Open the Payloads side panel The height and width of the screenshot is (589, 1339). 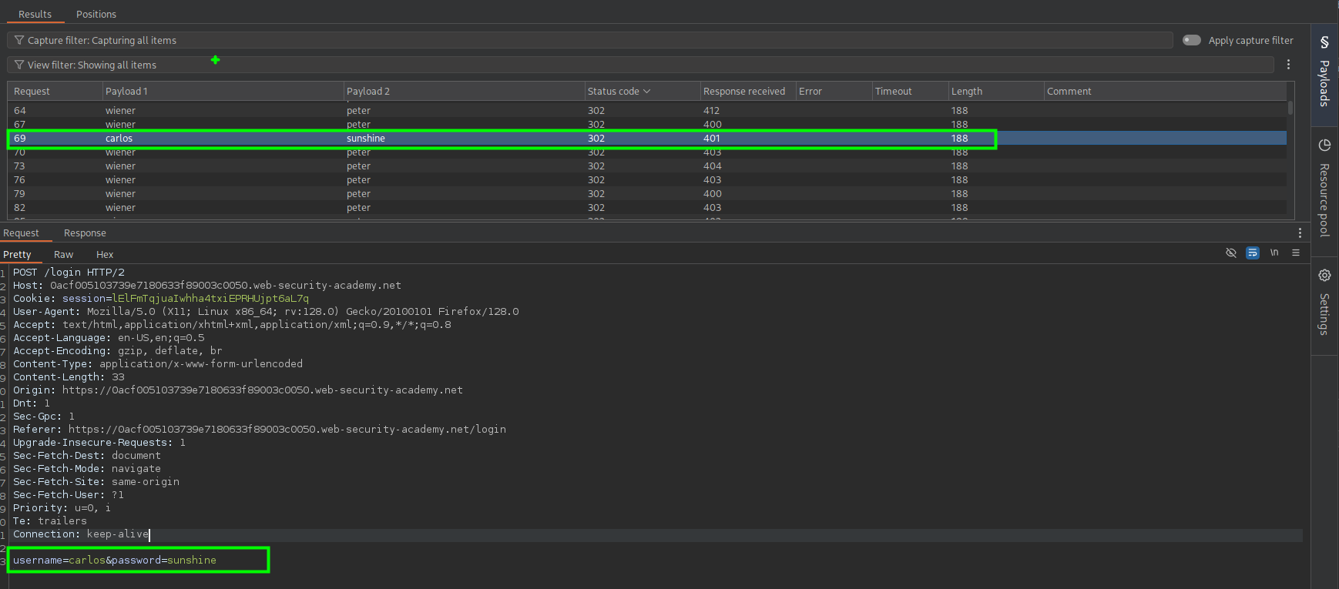point(1324,73)
